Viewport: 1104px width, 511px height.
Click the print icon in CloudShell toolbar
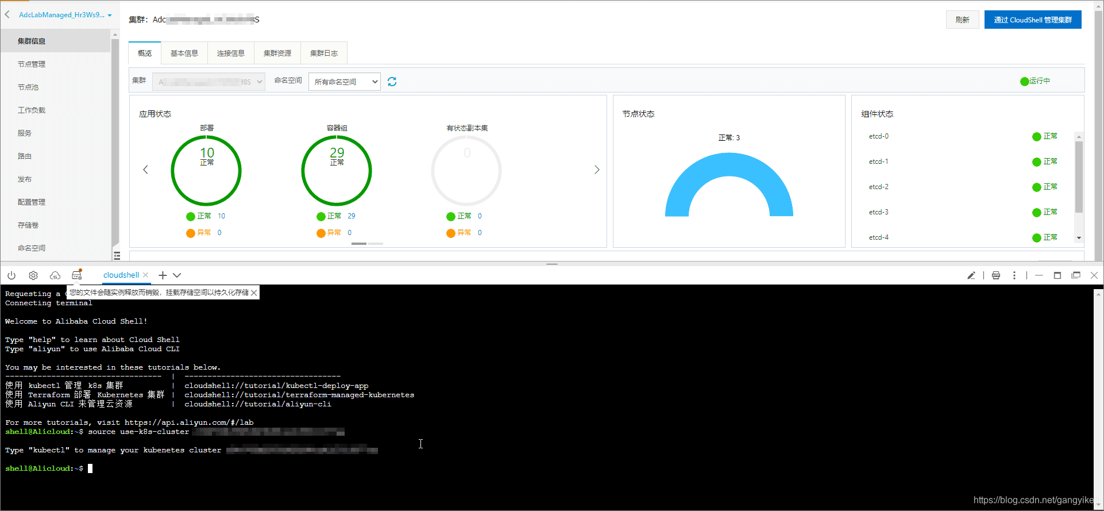coord(996,275)
